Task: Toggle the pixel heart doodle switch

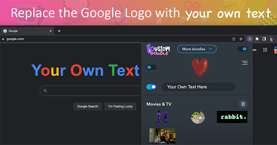Action: pyautogui.click(x=152, y=67)
